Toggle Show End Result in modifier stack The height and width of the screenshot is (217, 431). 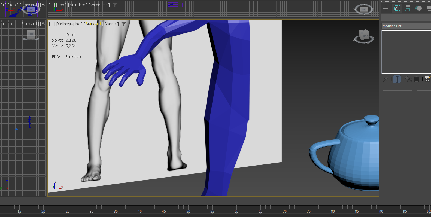(x=397, y=79)
